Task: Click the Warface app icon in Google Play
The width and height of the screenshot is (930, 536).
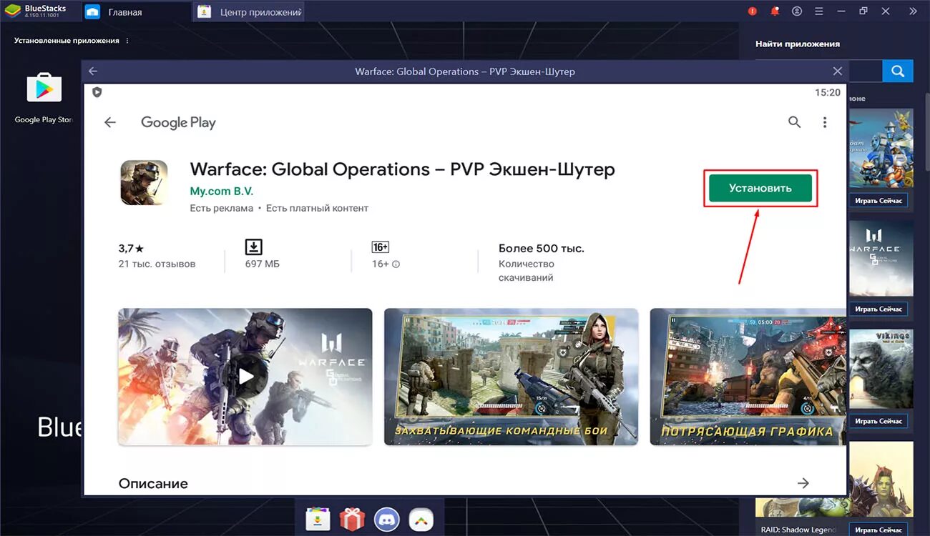Action: coord(144,182)
